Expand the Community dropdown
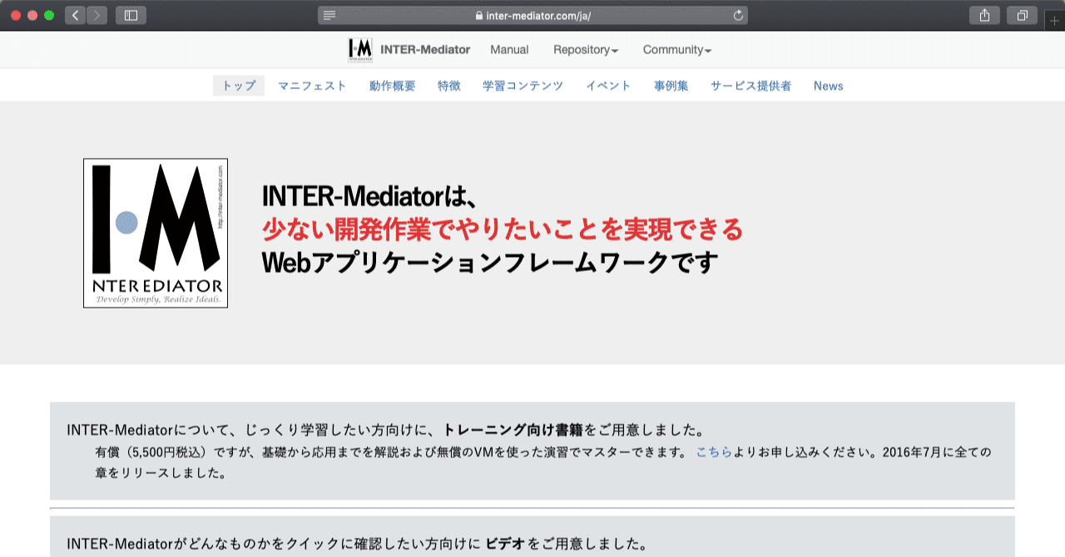The height and width of the screenshot is (557, 1065). (677, 50)
